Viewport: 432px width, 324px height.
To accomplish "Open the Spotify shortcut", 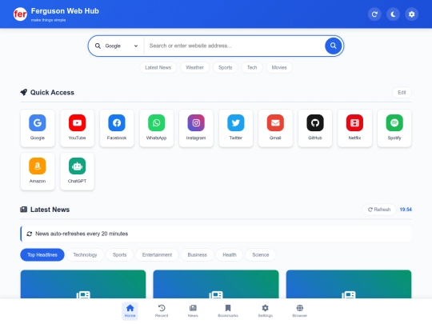I will click(x=394, y=128).
